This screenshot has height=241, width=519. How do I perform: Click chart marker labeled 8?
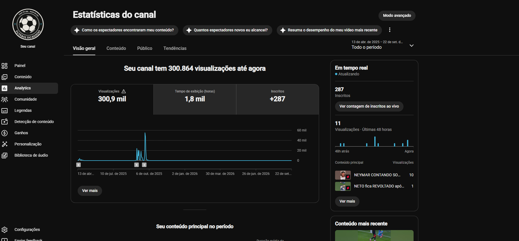[x=79, y=165]
